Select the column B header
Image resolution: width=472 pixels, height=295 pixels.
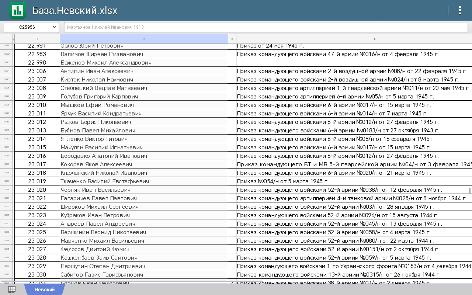pyautogui.click(x=37, y=39)
